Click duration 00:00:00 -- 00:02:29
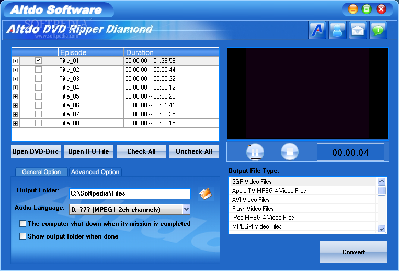This screenshot has height=271, width=399. (x=150, y=96)
